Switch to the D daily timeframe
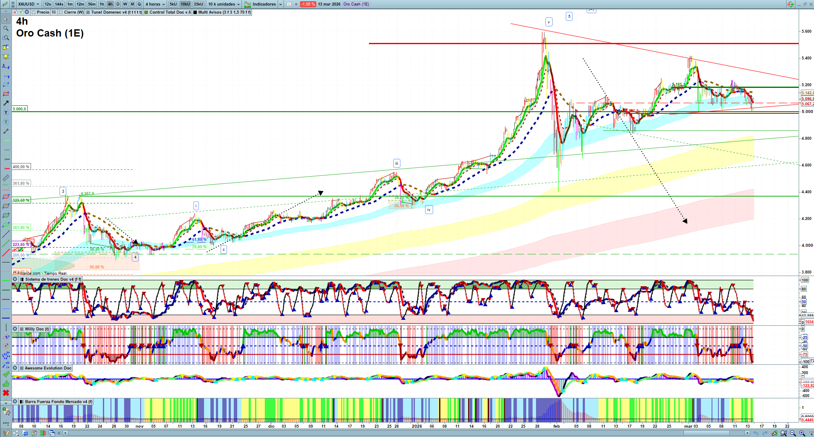 click(118, 4)
